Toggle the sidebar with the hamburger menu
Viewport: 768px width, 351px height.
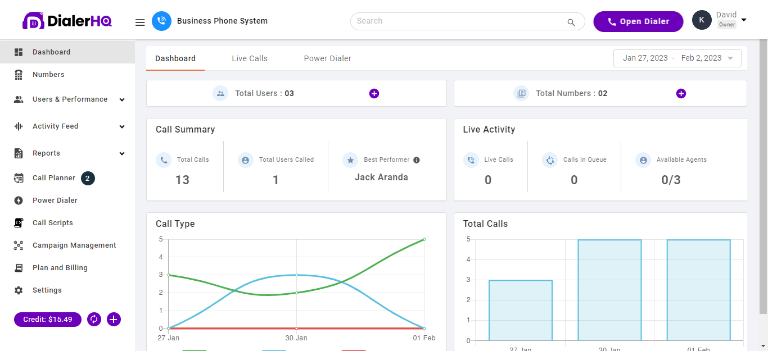point(139,22)
